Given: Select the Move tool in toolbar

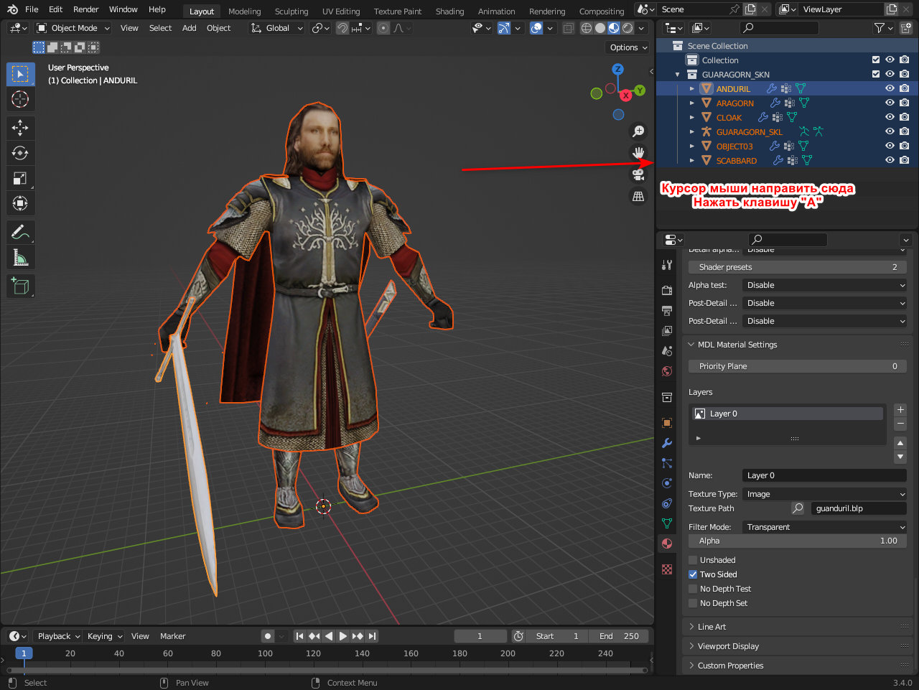Looking at the screenshot, I should [20, 128].
